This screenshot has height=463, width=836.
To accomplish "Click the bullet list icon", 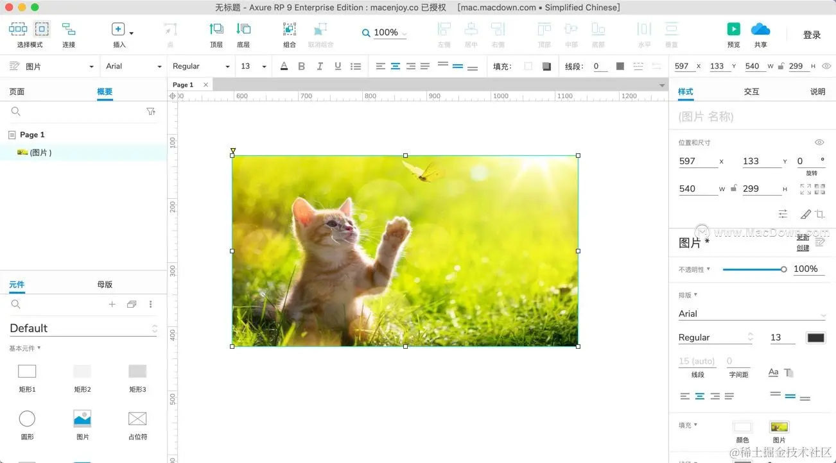I will pos(356,66).
